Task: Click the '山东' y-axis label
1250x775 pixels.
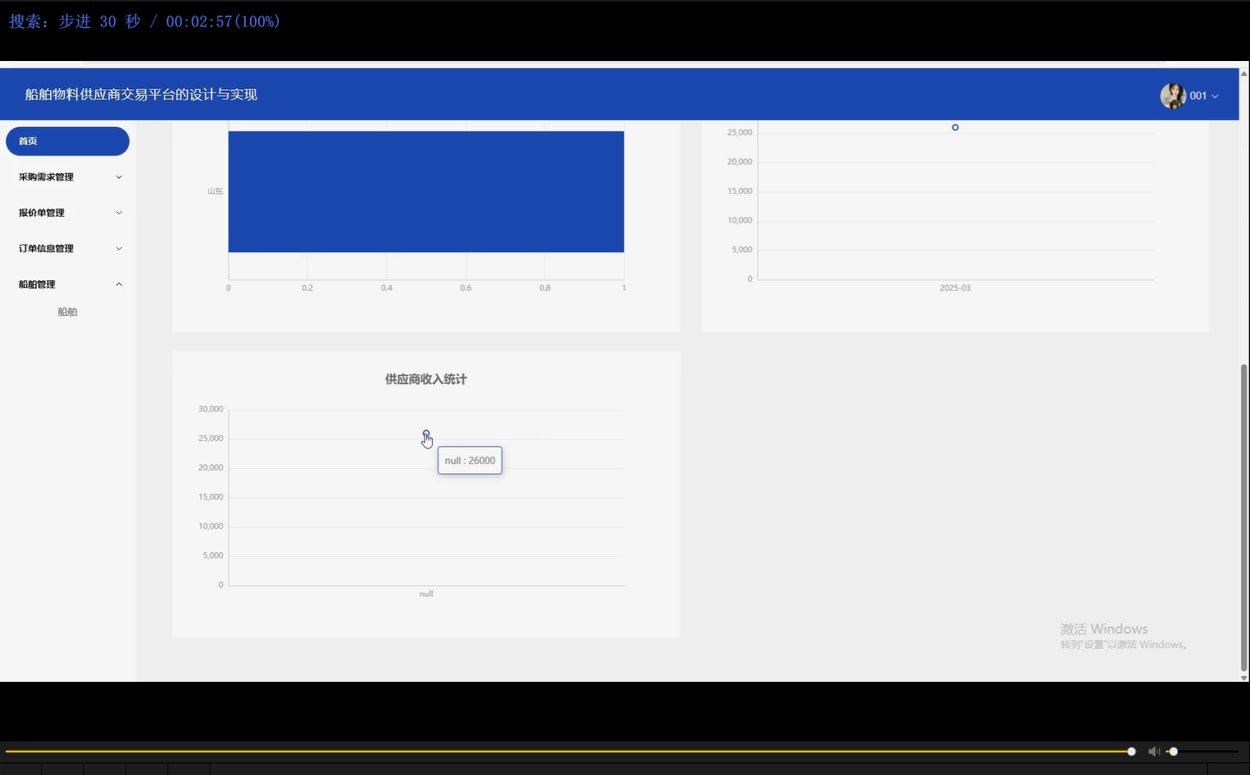Action: point(215,191)
